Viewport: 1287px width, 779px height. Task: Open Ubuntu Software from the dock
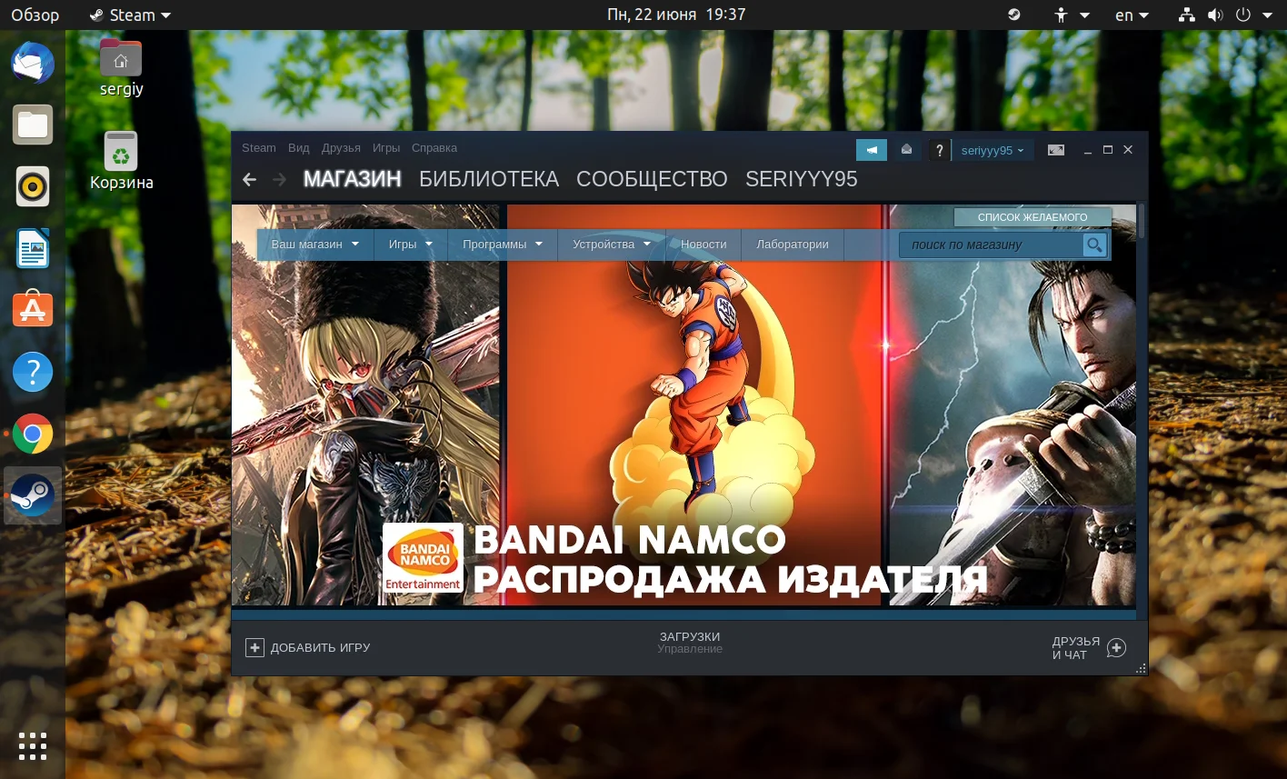[33, 310]
